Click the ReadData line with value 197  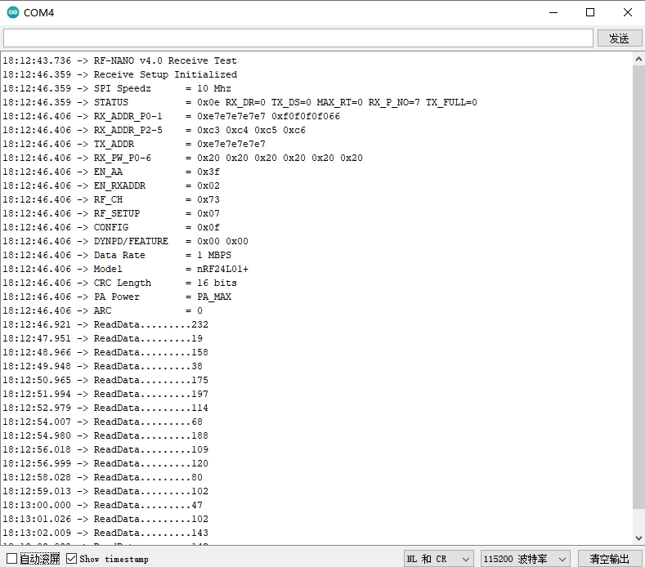tap(105, 395)
